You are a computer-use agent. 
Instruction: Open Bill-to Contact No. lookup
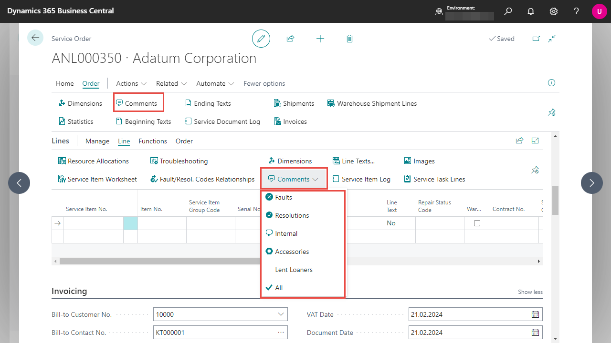281,333
